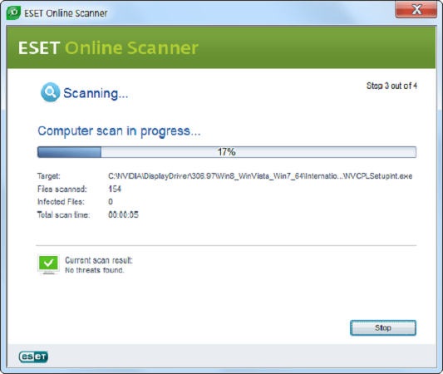Click the 17% scan progress bar
This screenshot has height=374, width=443.
pos(227,152)
